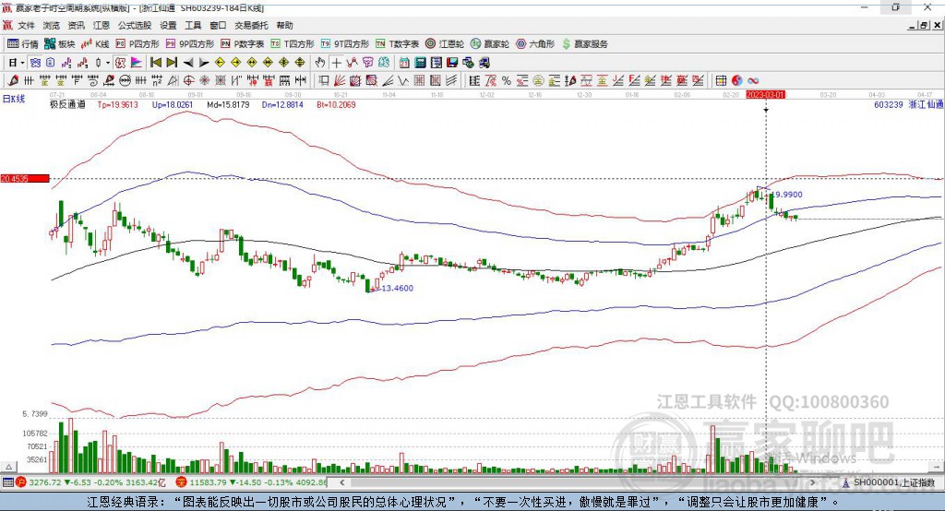Open the calculator icon
The image size is (945, 511).
420,63
